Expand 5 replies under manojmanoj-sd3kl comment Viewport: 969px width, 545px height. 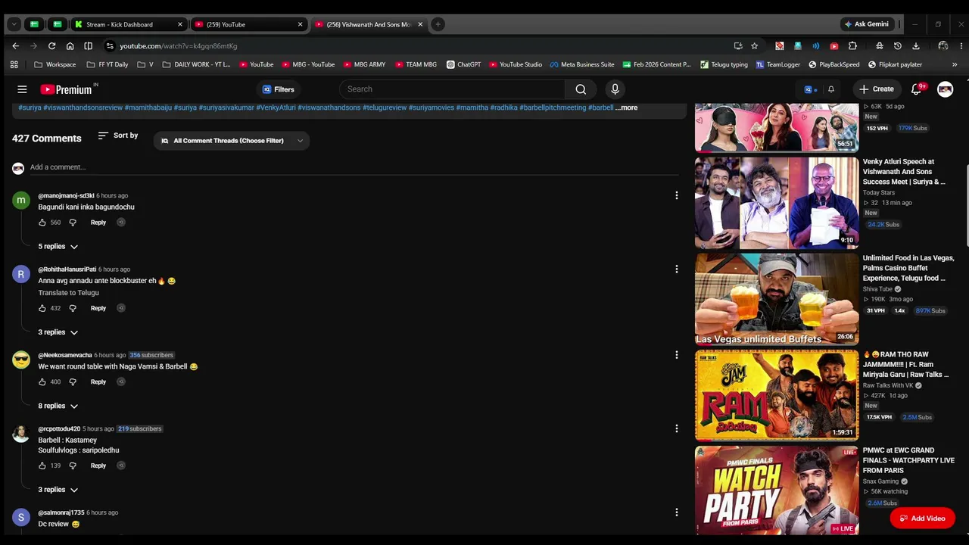click(x=58, y=247)
